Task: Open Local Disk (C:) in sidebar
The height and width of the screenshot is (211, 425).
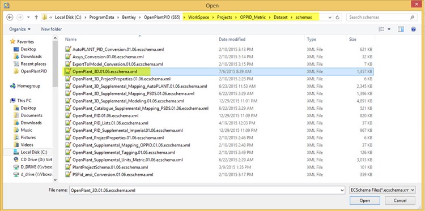Action: 31,152
